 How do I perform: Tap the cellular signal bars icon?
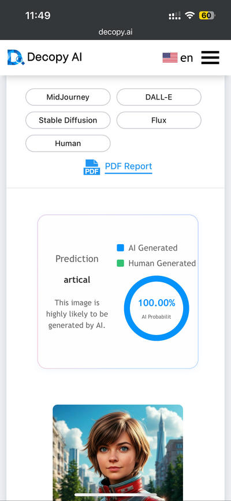174,16
